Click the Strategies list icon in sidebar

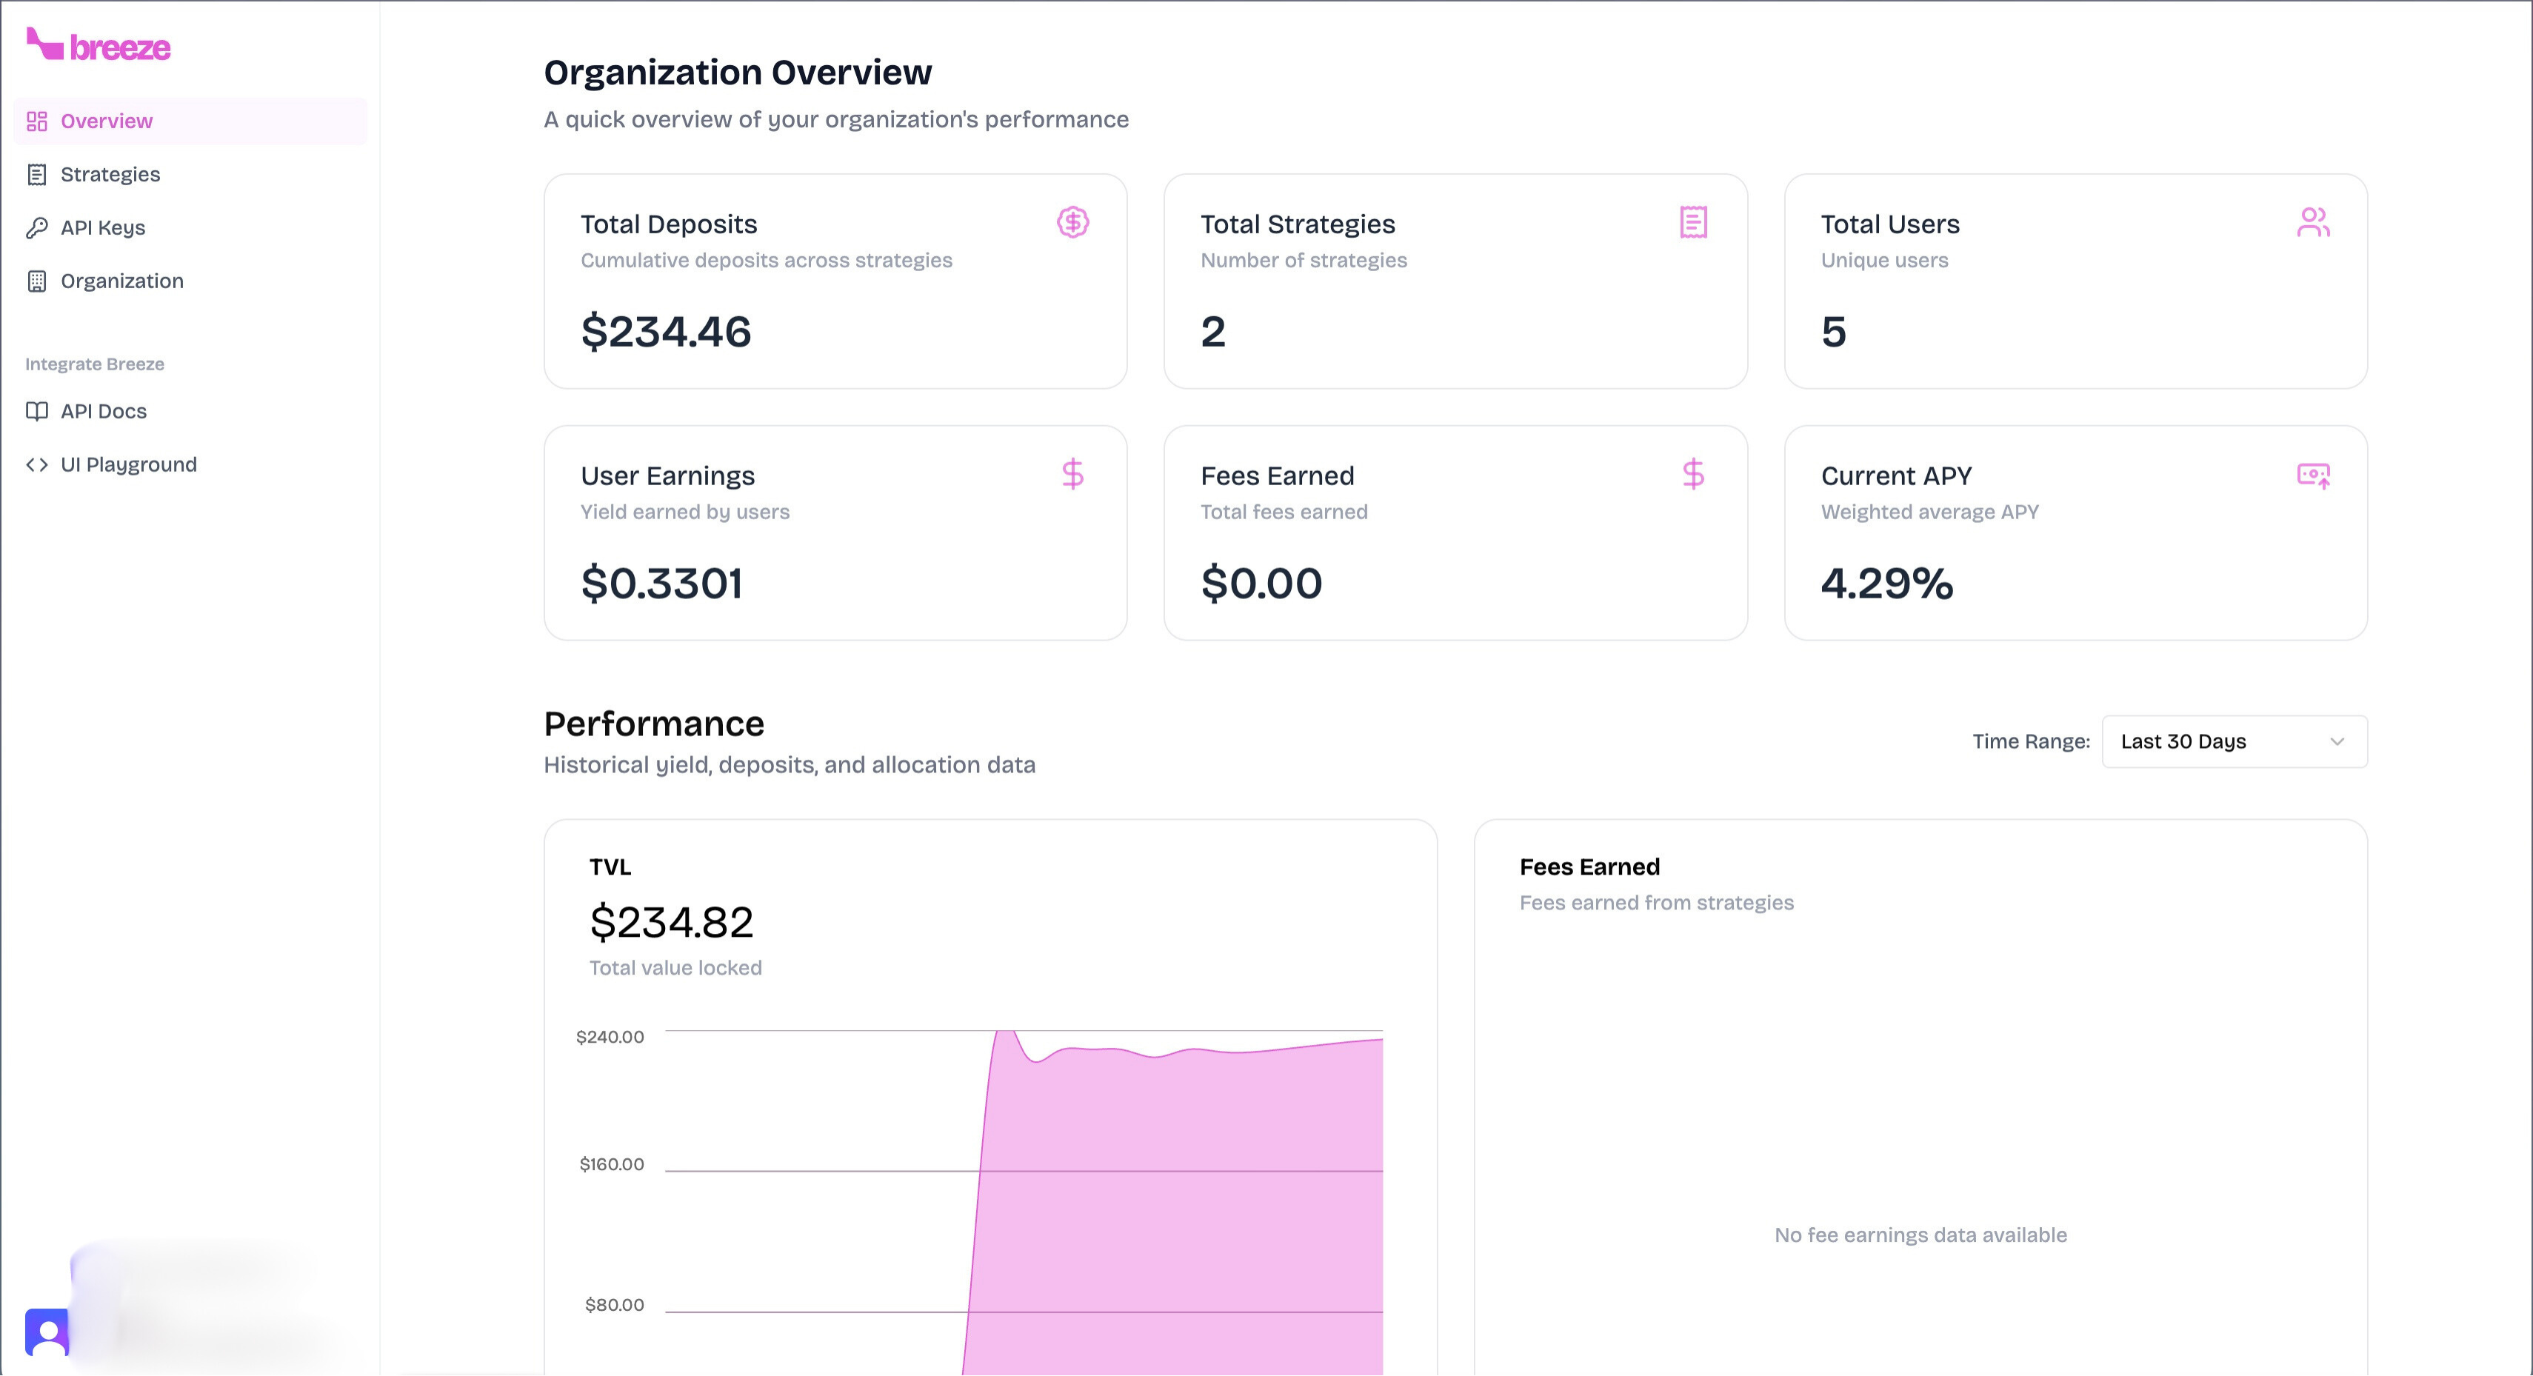[36, 174]
